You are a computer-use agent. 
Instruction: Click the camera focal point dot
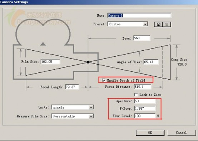88,62
